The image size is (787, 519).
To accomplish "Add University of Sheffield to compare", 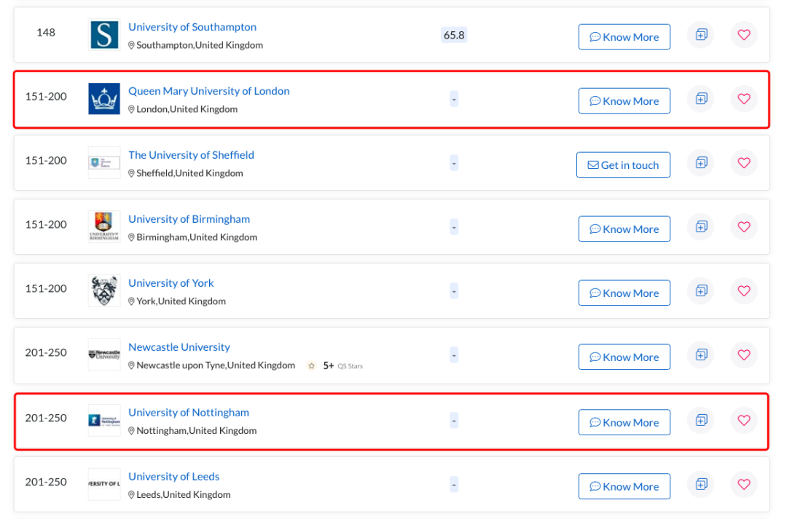I will point(701,162).
